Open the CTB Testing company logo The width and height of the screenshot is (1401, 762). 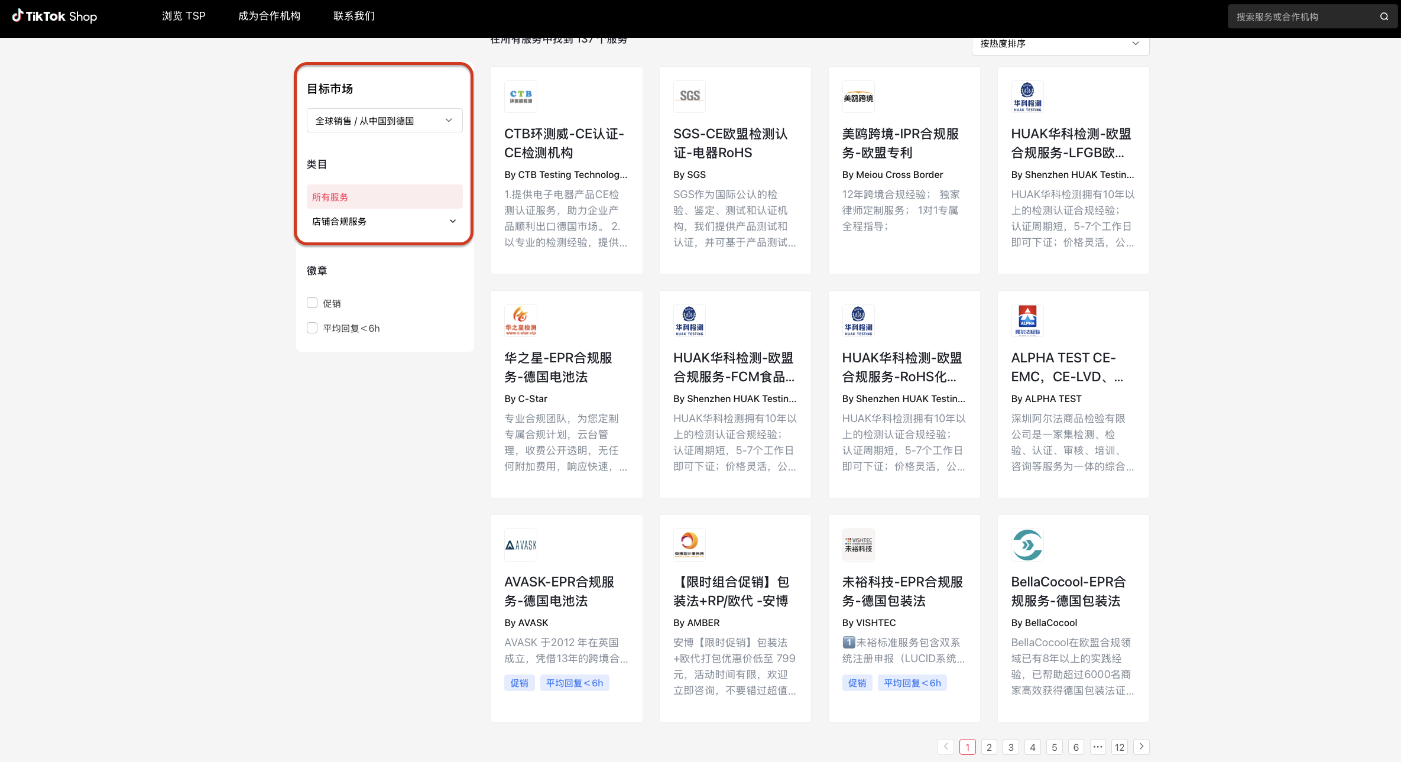pyautogui.click(x=520, y=96)
